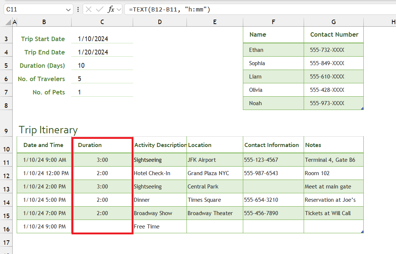
Task: Click the Enter checkmark formula button
Action: (x=100, y=10)
